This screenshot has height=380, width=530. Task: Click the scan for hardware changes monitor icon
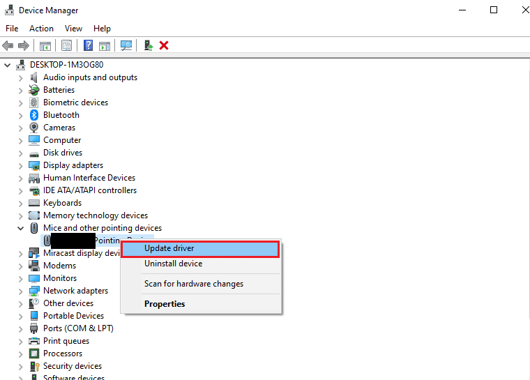click(x=126, y=45)
